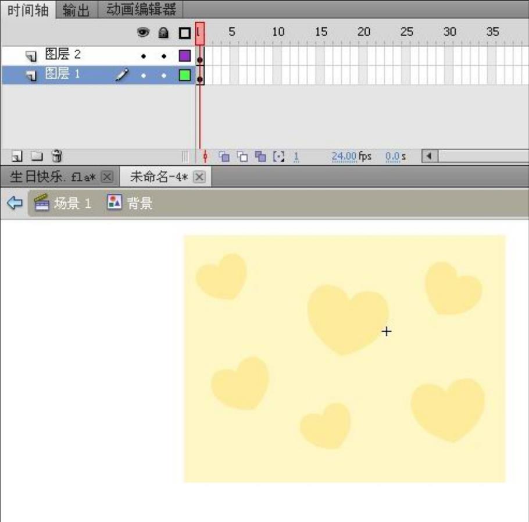Viewport: 529px width, 522px height.
Task: Open the 动画编辑器 tab
Action: 141,9
